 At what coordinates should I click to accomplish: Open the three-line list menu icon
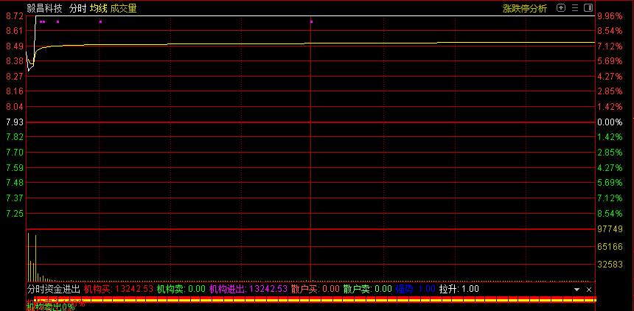coord(575,8)
